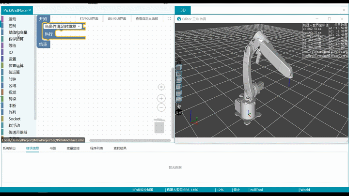Viewport: 349px width, 196px height.
Task: Open the 当条件满足时重复 block dropdown
Action: [79, 26]
